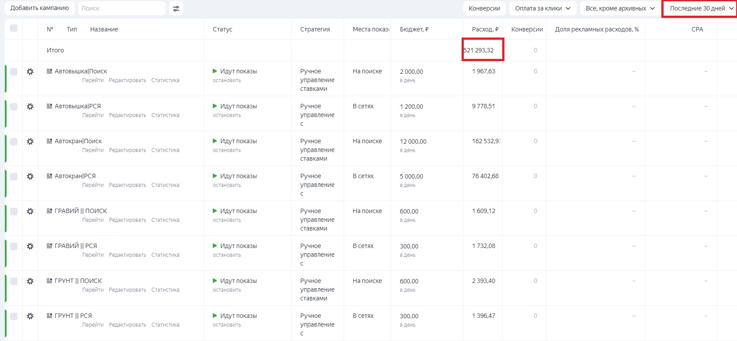Viewport: 737px width, 341px height.
Task: Click green play status icon for Автовышка|РСЯ
Action: [215, 106]
